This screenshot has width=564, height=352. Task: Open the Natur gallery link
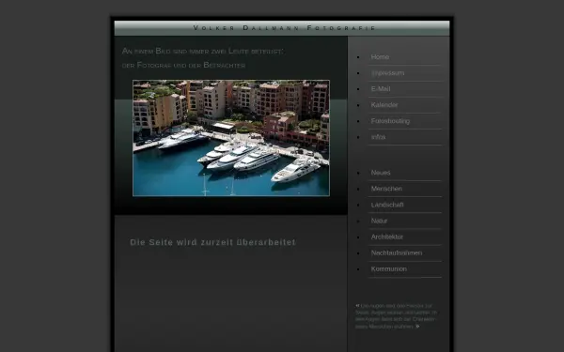click(379, 221)
